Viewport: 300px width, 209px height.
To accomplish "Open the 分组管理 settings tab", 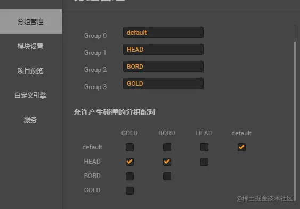I will tap(31, 21).
